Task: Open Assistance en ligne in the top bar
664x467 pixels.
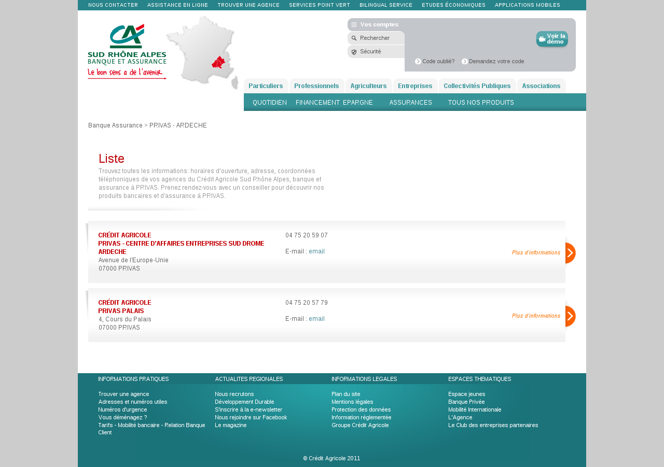Action: pos(177,5)
